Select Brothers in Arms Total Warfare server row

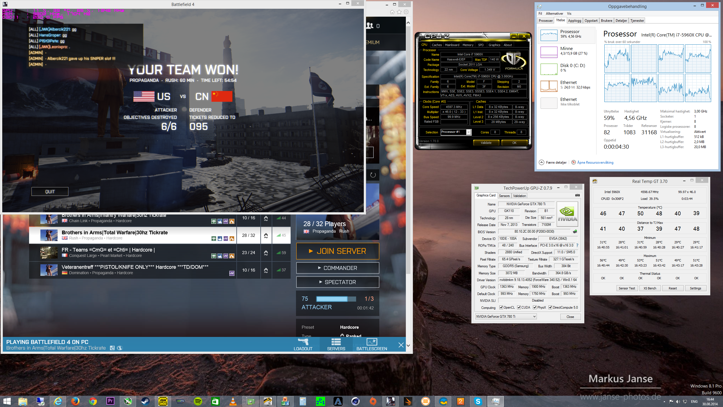pos(160,235)
